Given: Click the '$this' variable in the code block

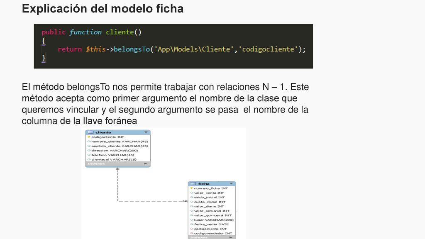Looking at the screenshot, I should (96, 49).
